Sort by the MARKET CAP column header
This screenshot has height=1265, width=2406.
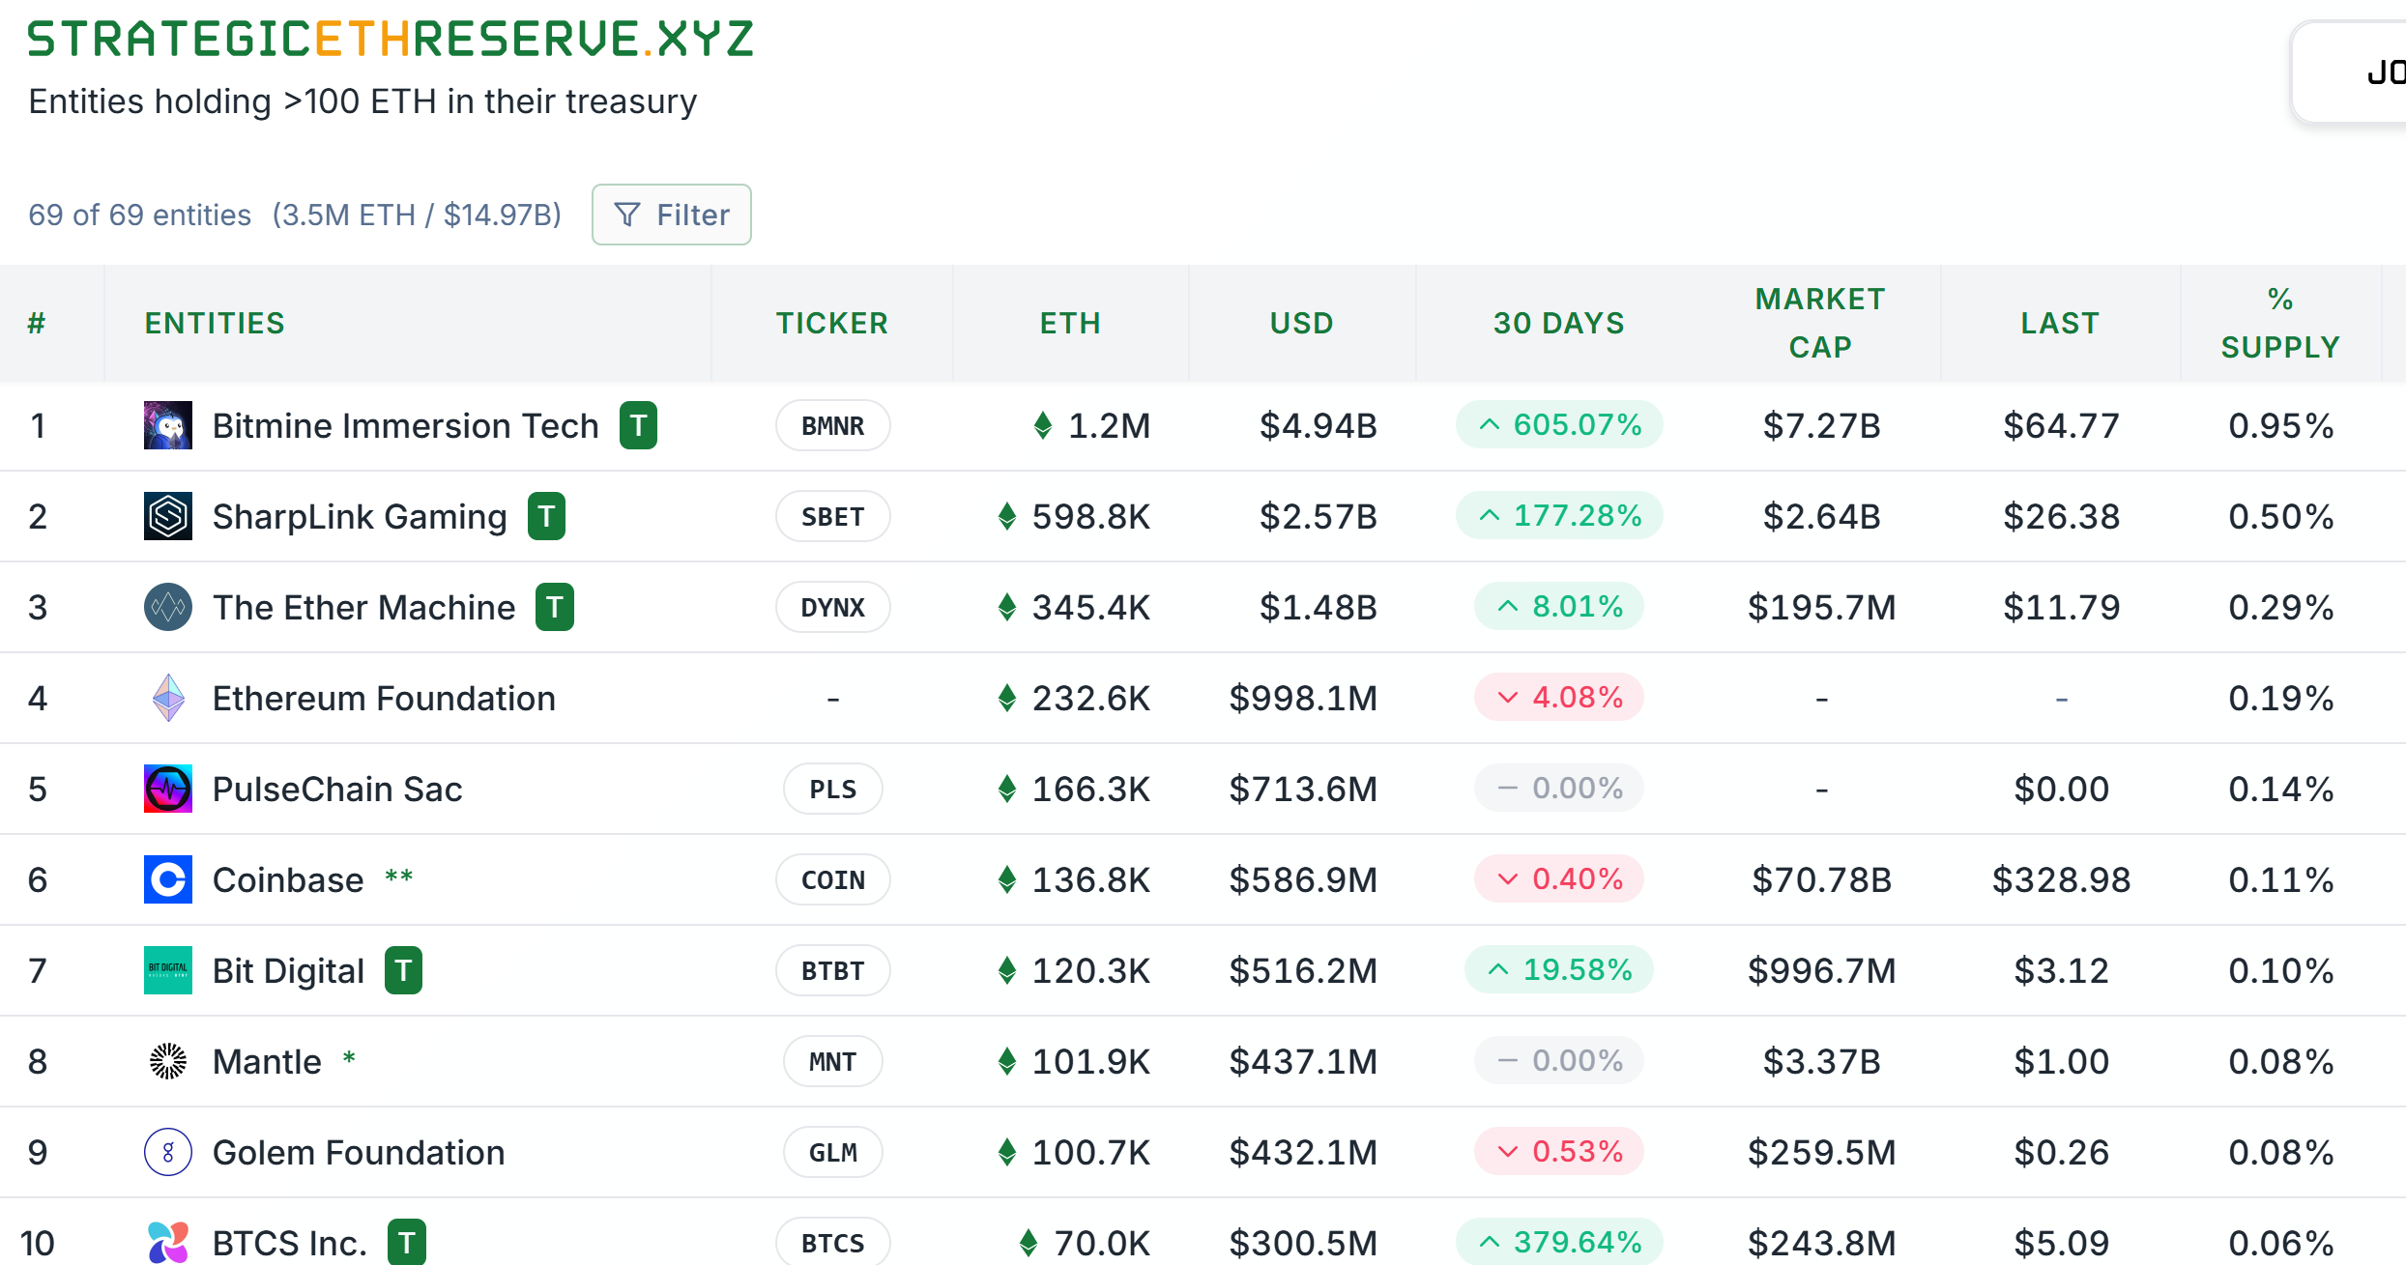pyautogui.click(x=1821, y=323)
